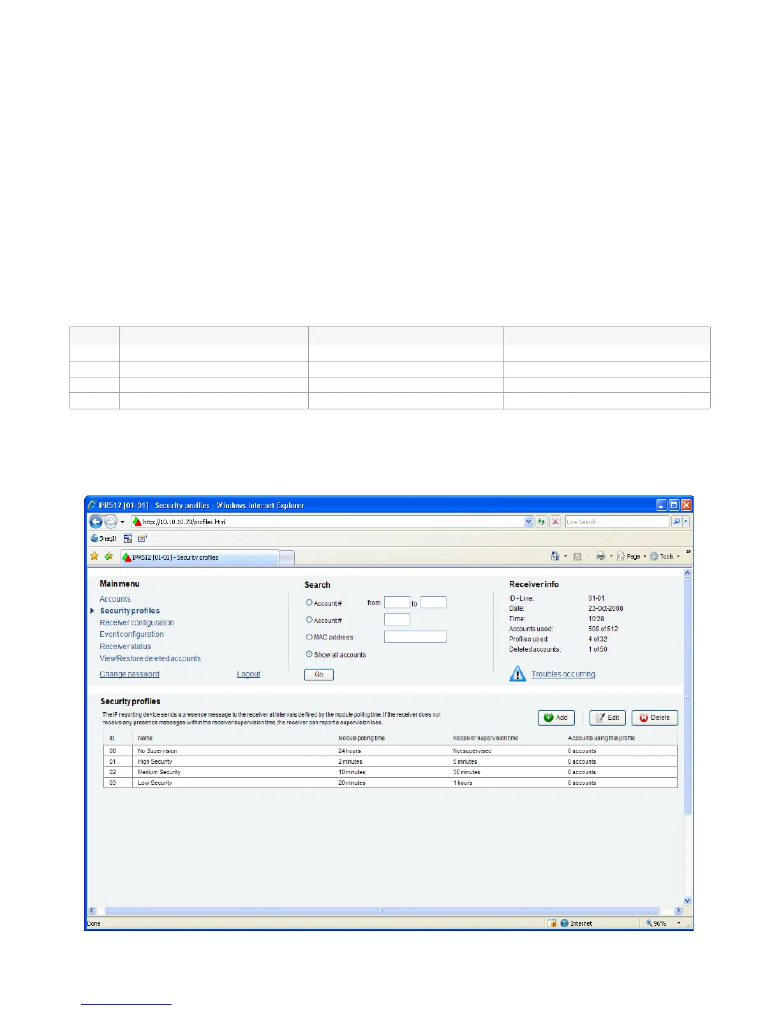Viewport: 781px width, 1010px height.
Task: Select the MAC address radio button
Action: (309, 637)
